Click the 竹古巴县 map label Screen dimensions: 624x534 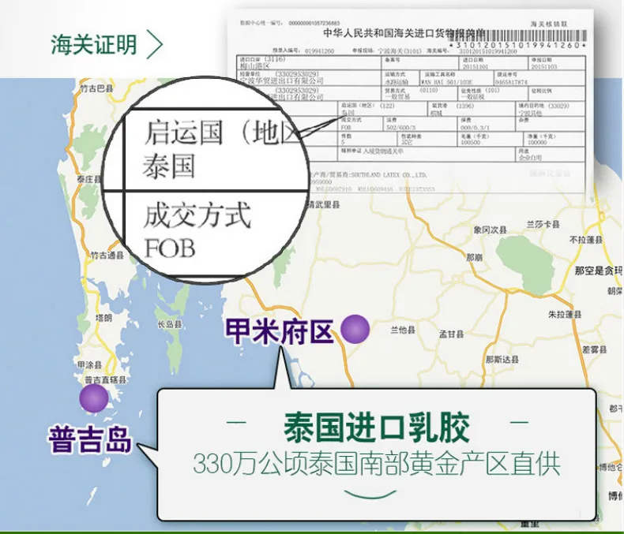(x=96, y=88)
